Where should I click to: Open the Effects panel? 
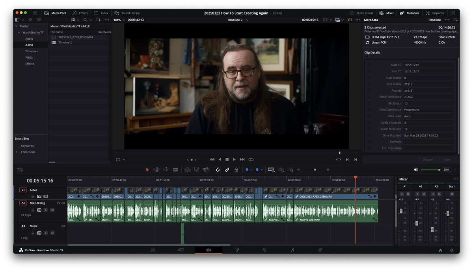[x=80, y=13]
